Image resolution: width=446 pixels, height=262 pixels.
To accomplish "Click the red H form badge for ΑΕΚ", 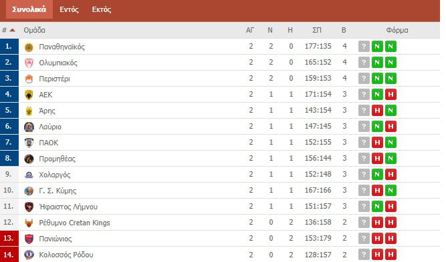I will click(391, 95).
